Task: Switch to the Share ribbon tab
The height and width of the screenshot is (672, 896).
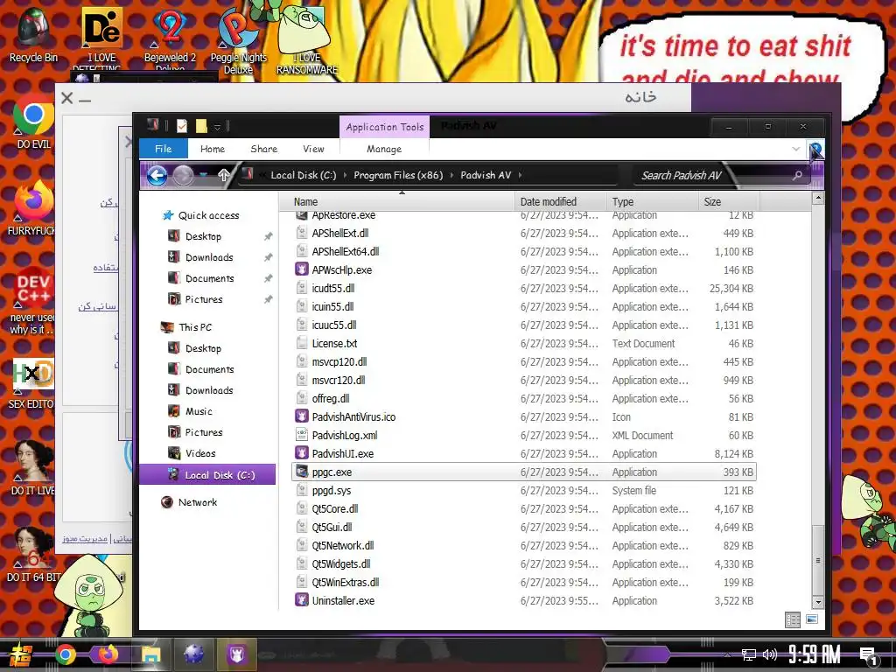Action: (x=264, y=149)
